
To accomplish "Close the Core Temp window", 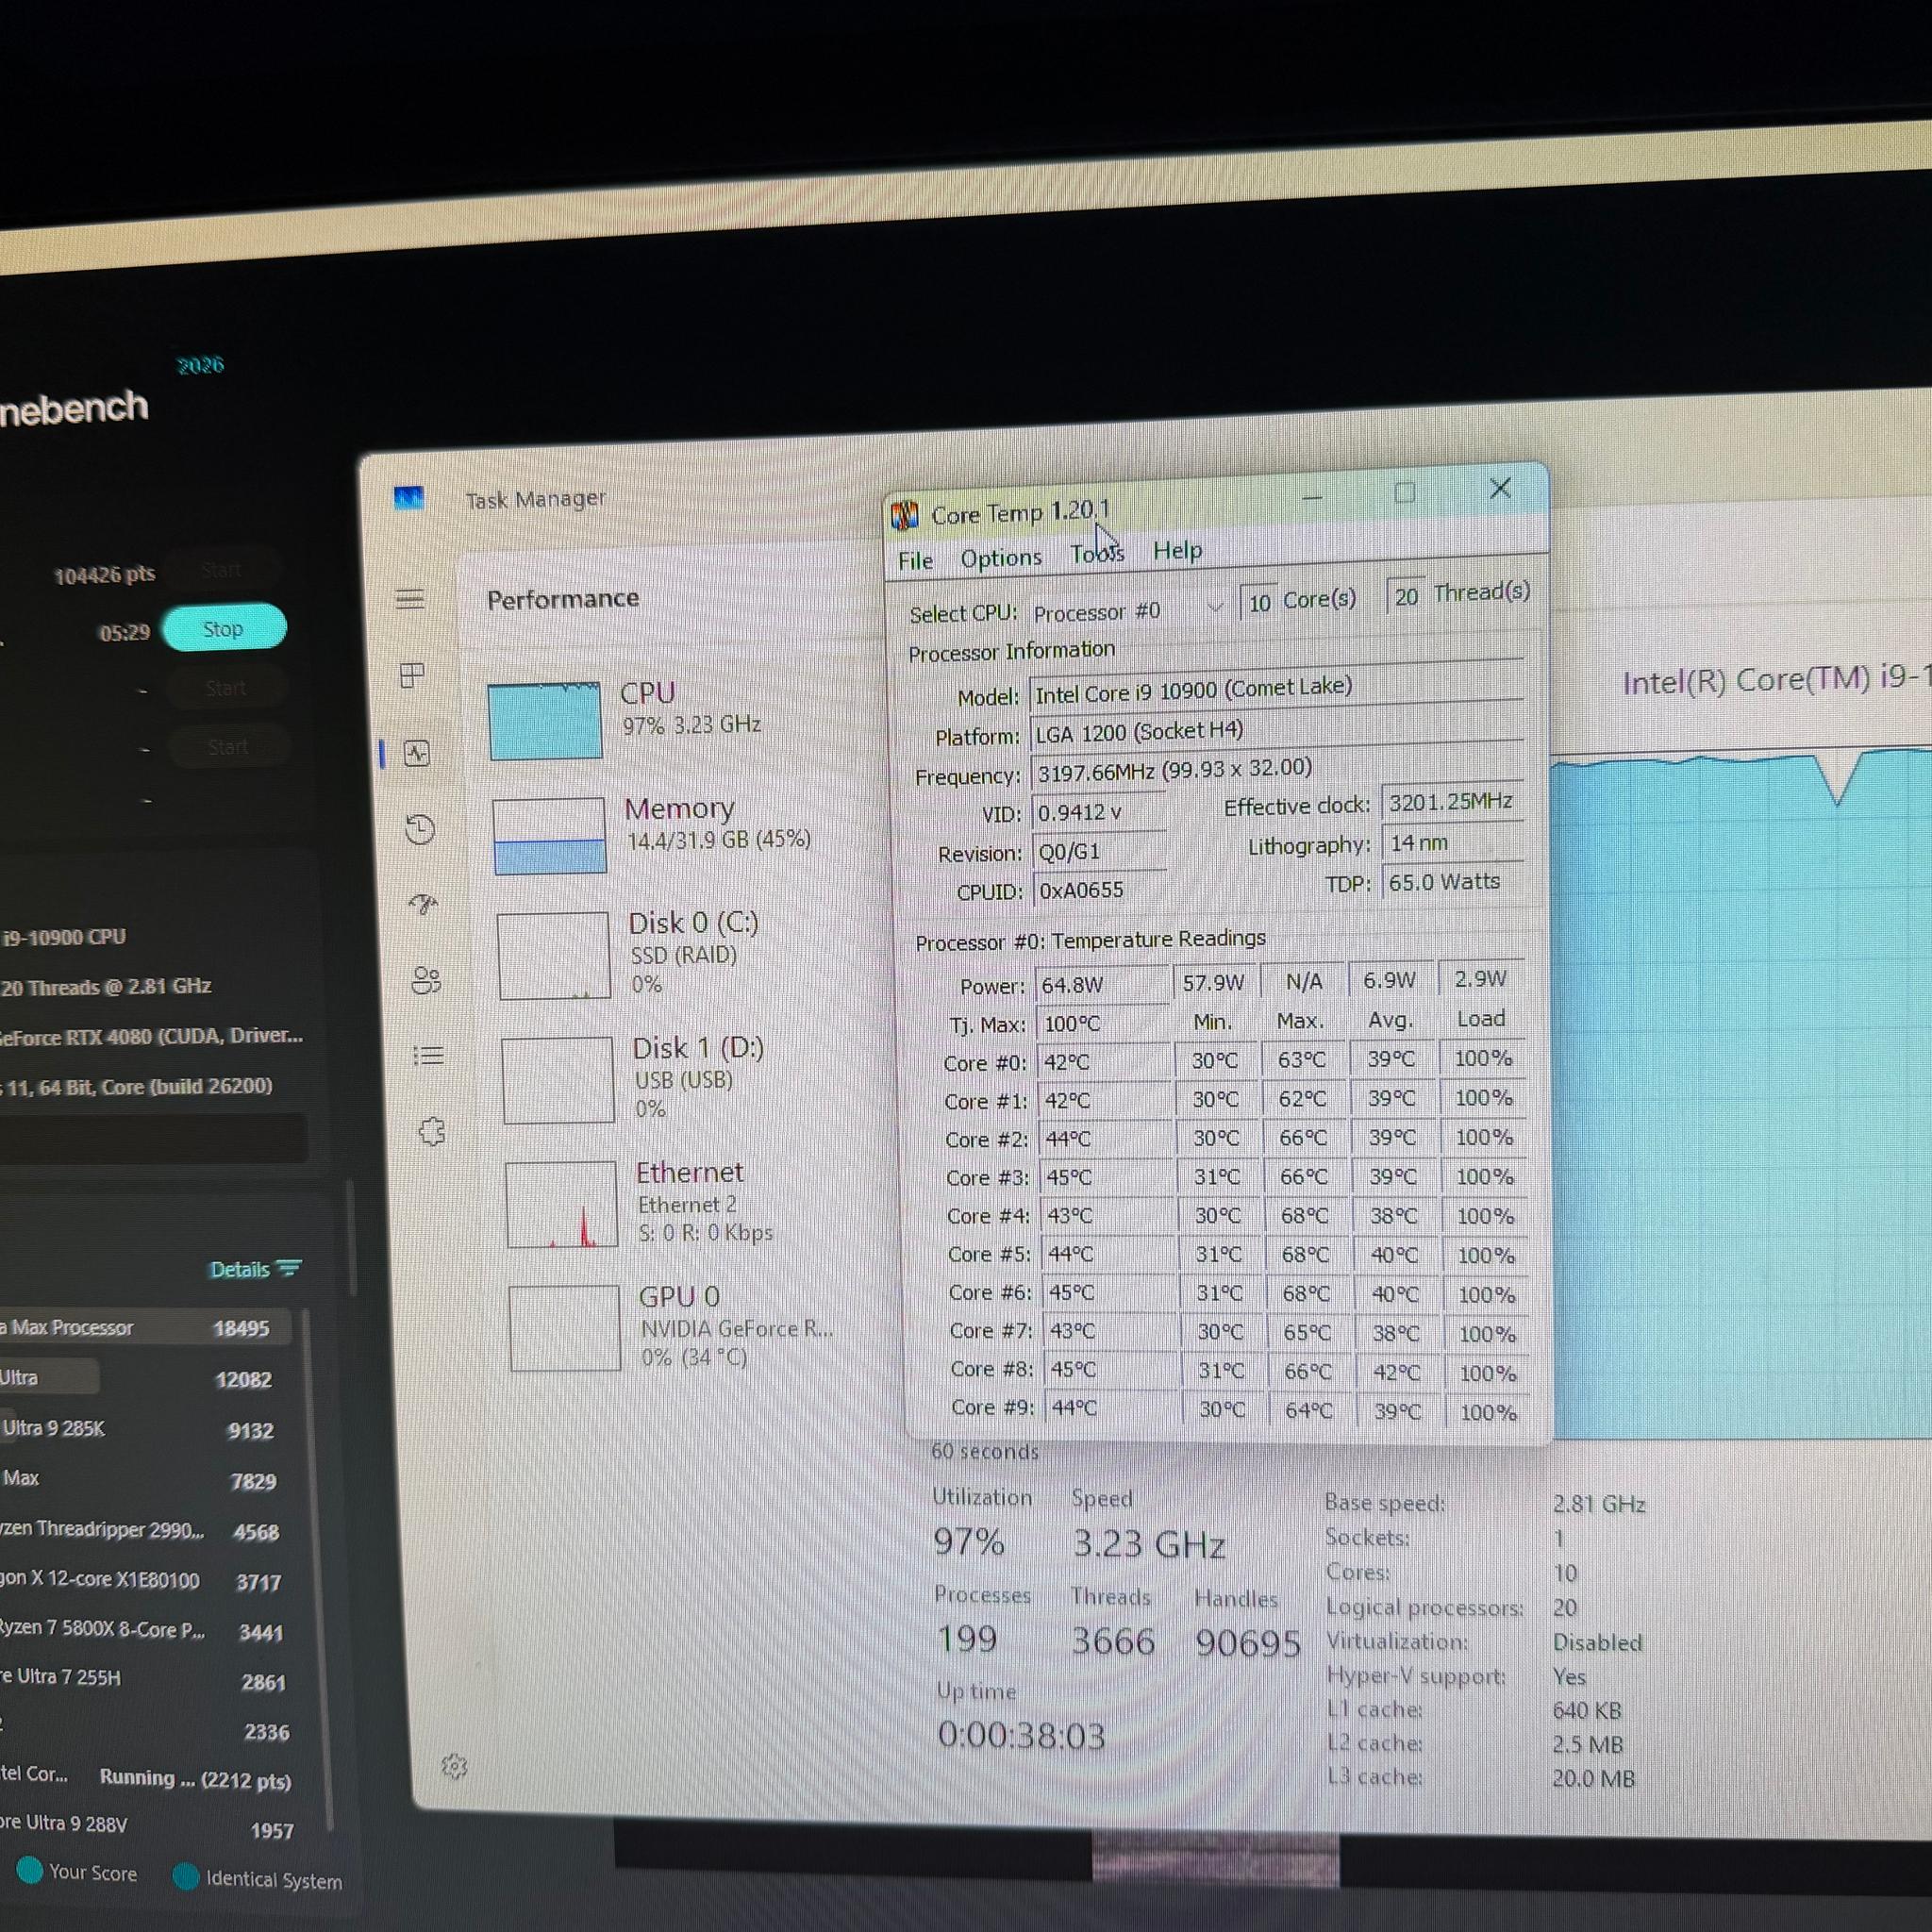I will pos(1500,488).
